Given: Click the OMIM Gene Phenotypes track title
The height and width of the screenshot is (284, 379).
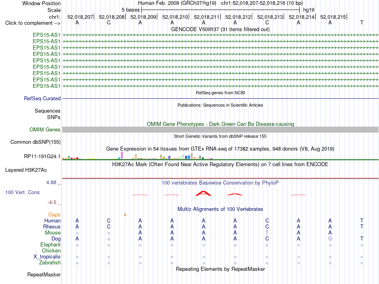Looking at the screenshot, I should 221,124.
